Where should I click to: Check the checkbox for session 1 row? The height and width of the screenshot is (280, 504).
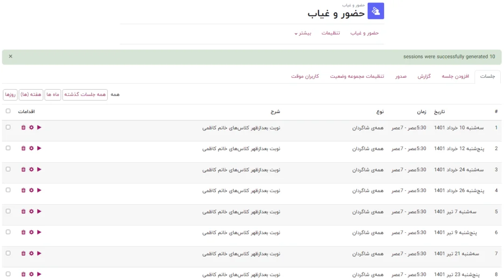8,127
